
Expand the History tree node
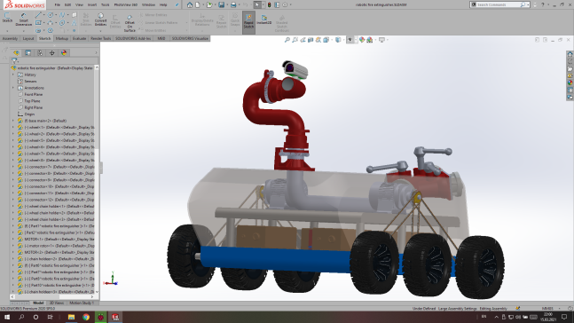click(x=13, y=75)
